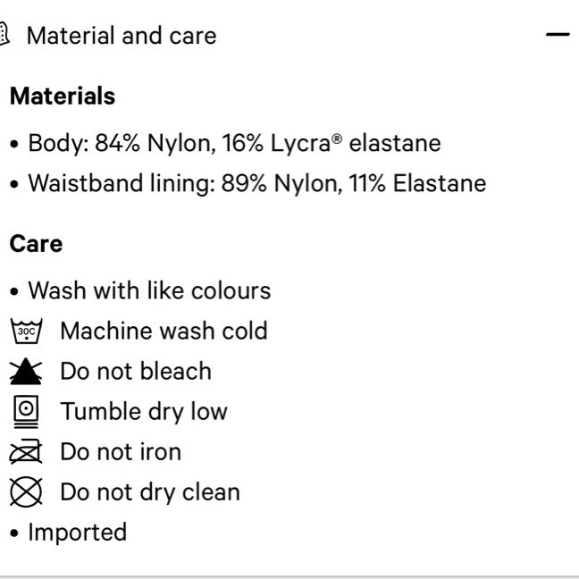
Task: Collapse the Material and care section
Action: click(558, 34)
